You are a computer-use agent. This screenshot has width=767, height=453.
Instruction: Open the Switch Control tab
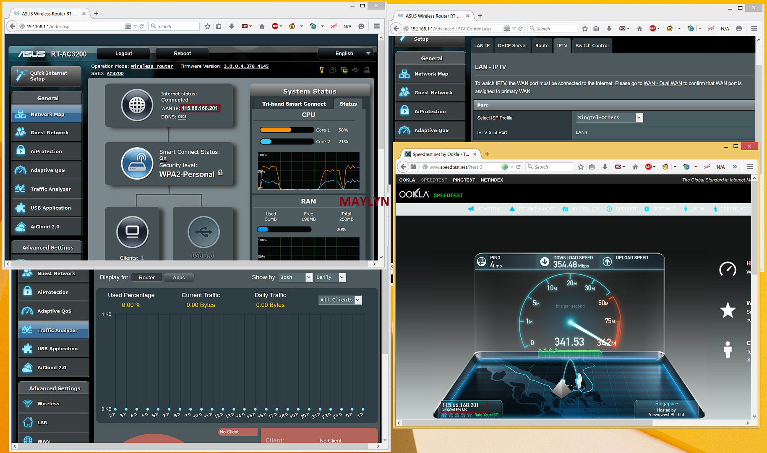(592, 45)
